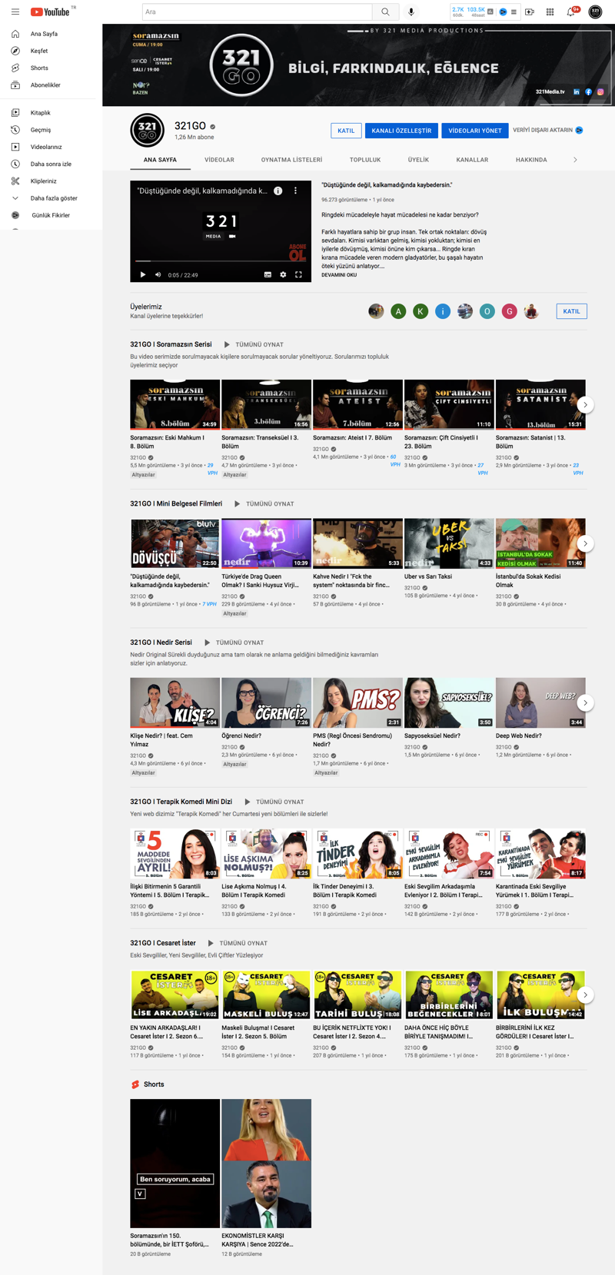Open the YouTube apps grid icon
The height and width of the screenshot is (1275, 615).
(550, 12)
